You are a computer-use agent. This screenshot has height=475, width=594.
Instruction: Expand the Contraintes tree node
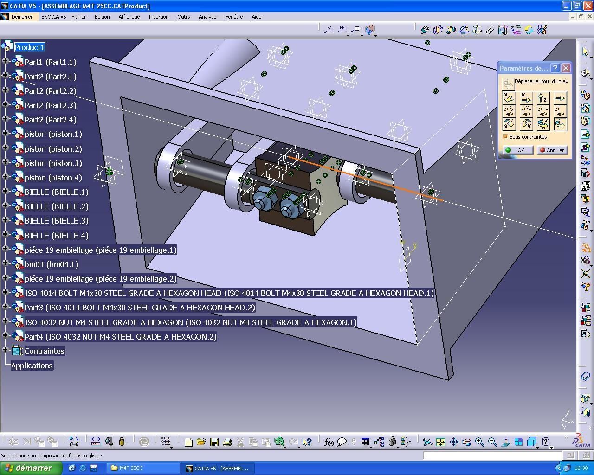click(x=5, y=350)
